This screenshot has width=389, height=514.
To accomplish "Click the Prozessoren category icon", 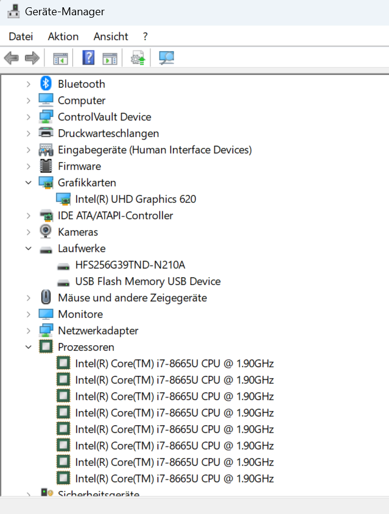I will tap(46, 347).
